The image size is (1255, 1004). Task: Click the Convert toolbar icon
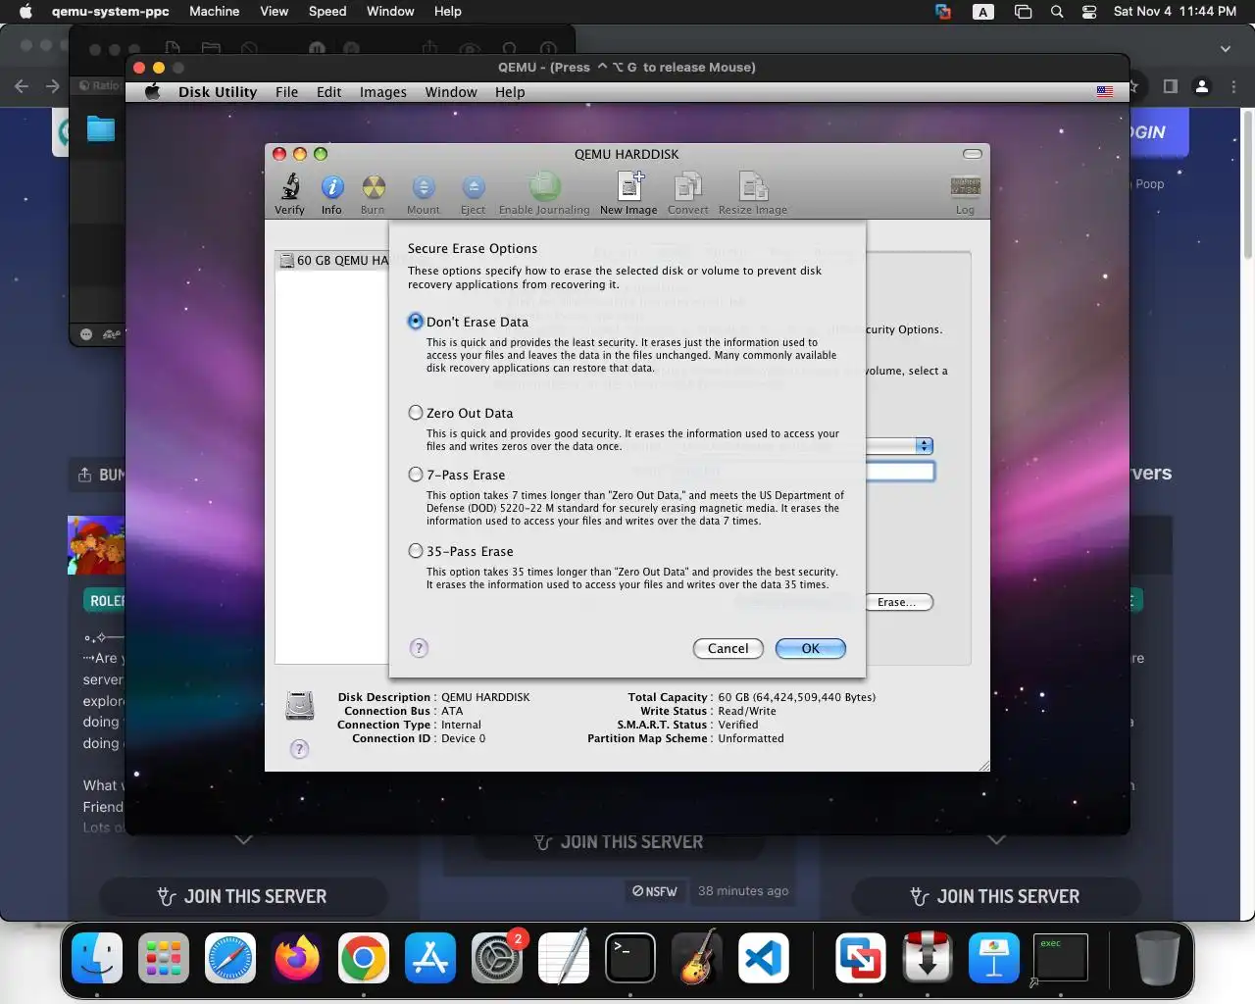687,187
